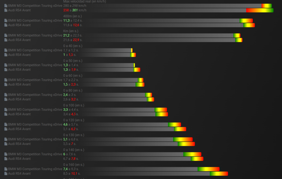Select the "0 a 120 (en s.)" heading
The height and width of the screenshot is (179, 282).
[x=74, y=120]
